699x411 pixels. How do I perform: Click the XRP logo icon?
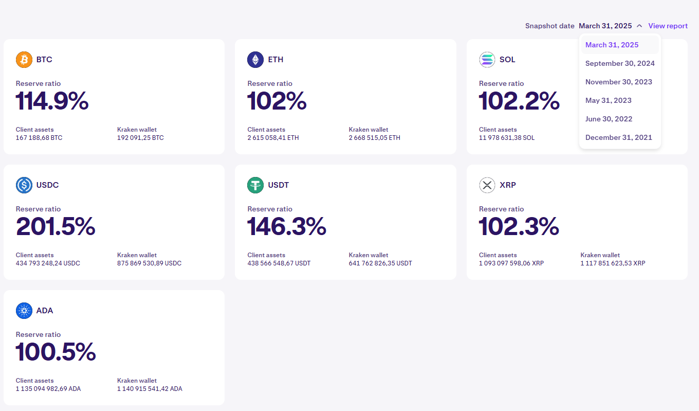[x=487, y=185]
